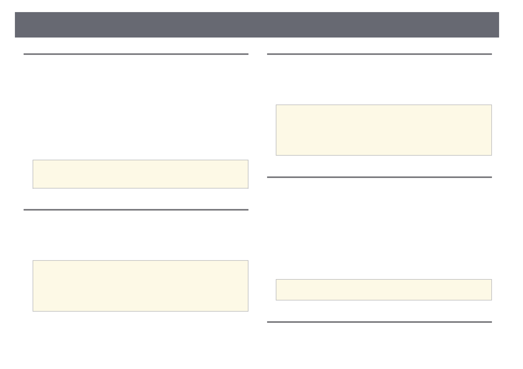Click the top divider line of the left column

[136, 54]
